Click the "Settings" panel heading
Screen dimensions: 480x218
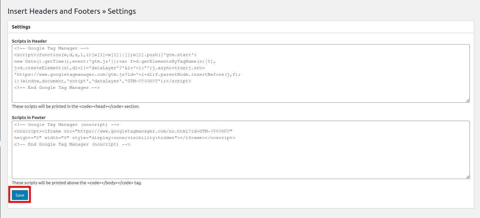tap(21, 27)
